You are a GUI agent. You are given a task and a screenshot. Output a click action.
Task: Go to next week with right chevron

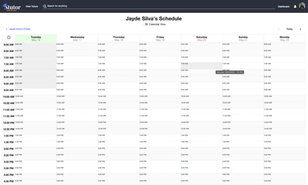pos(300,29)
